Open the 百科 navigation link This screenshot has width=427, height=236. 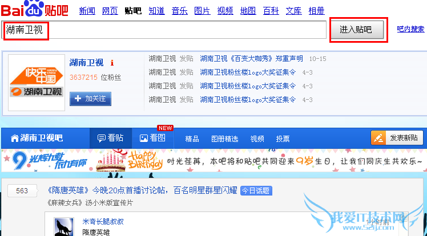271,11
